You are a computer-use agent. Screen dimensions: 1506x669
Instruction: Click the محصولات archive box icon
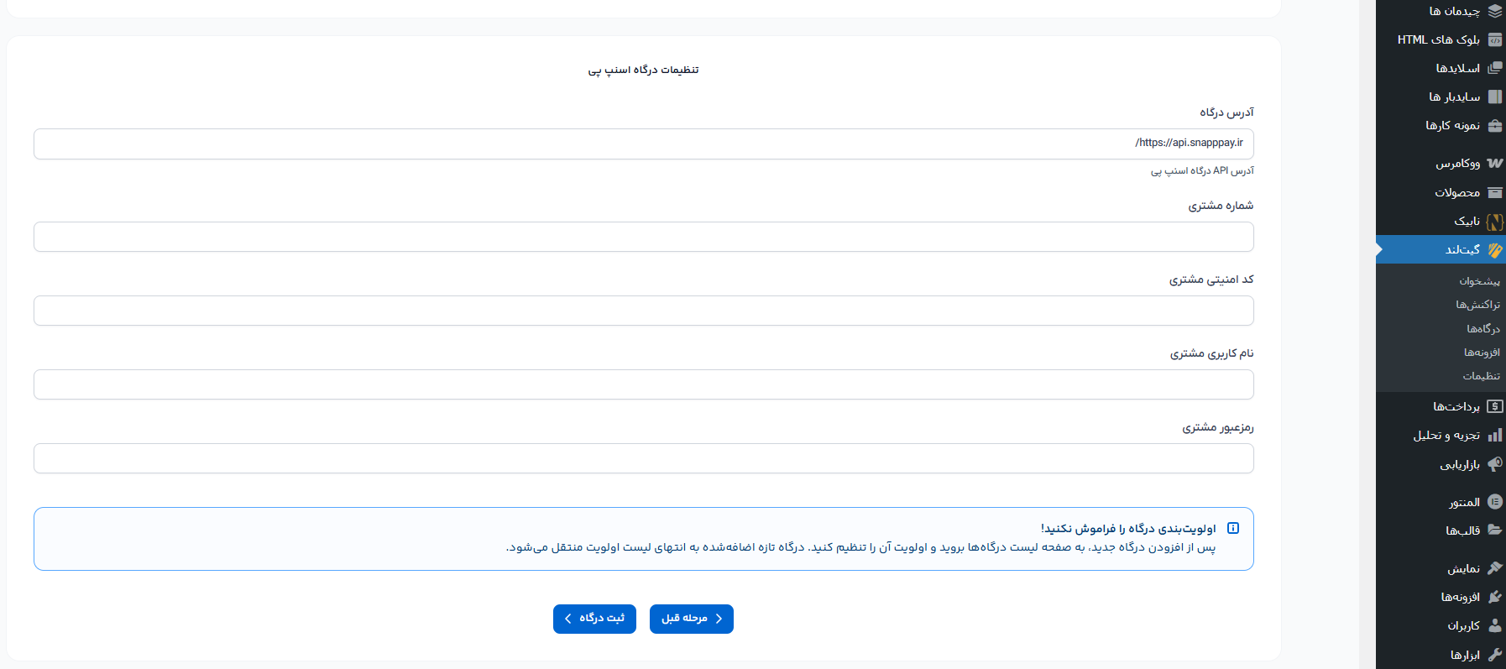coord(1494,192)
